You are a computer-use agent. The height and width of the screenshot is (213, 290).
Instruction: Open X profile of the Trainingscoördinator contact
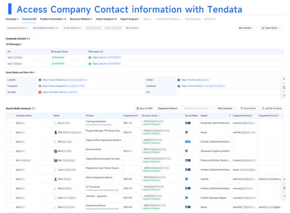point(189,123)
